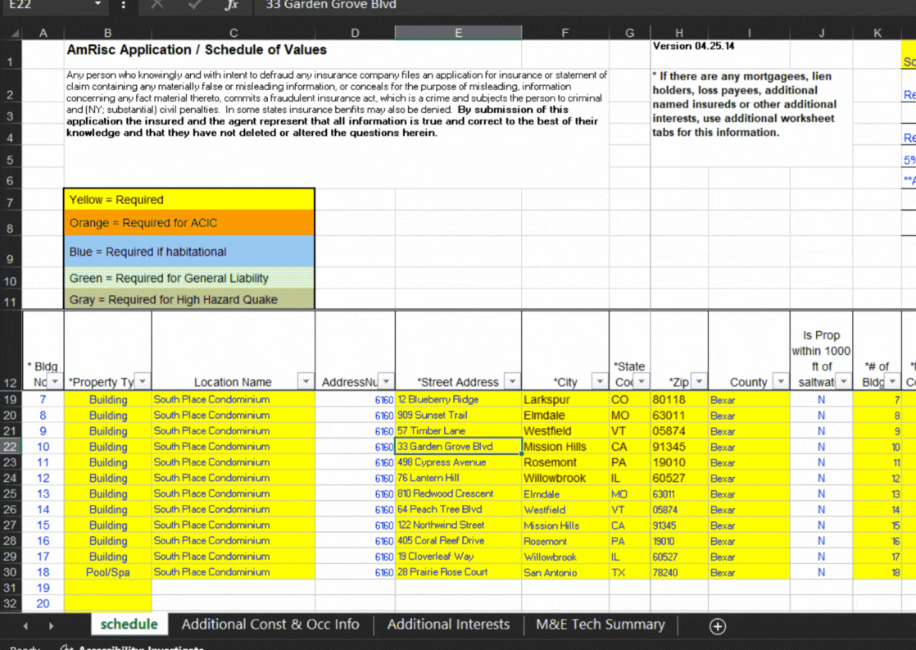Click the three-dot handle beside the Name Box
Image resolution: width=916 pixels, height=650 pixels.
click(123, 5)
